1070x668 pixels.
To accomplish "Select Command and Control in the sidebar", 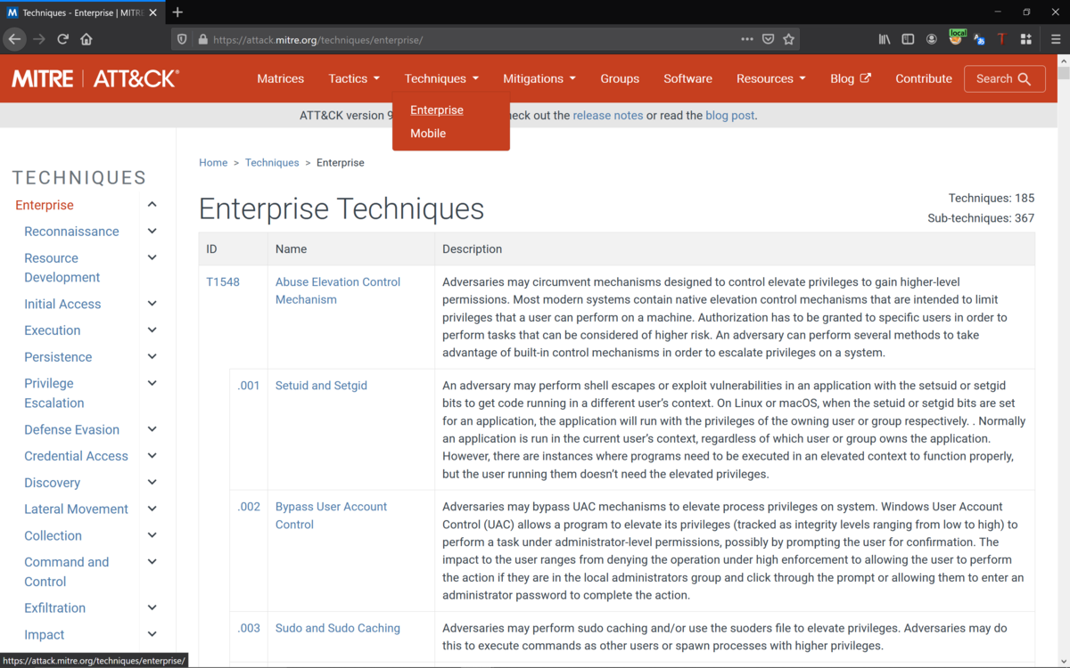I will [x=67, y=572].
